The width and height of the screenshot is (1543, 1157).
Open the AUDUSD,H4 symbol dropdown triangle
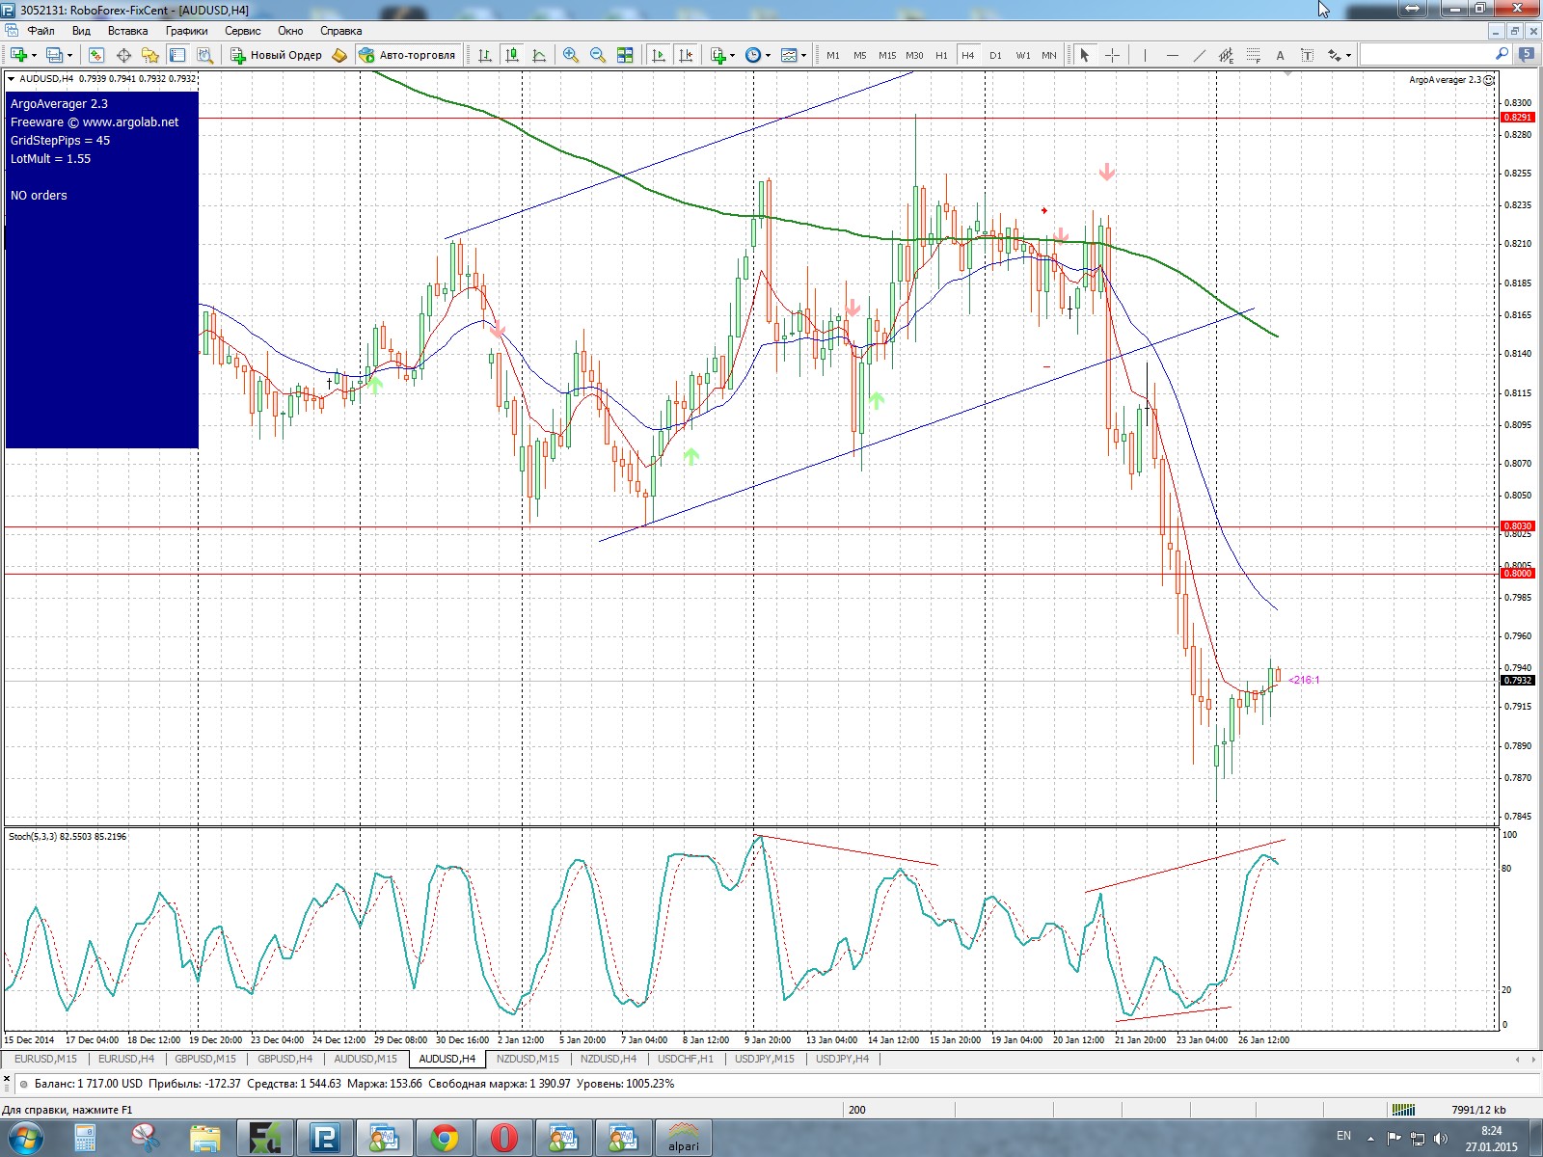pos(12,79)
